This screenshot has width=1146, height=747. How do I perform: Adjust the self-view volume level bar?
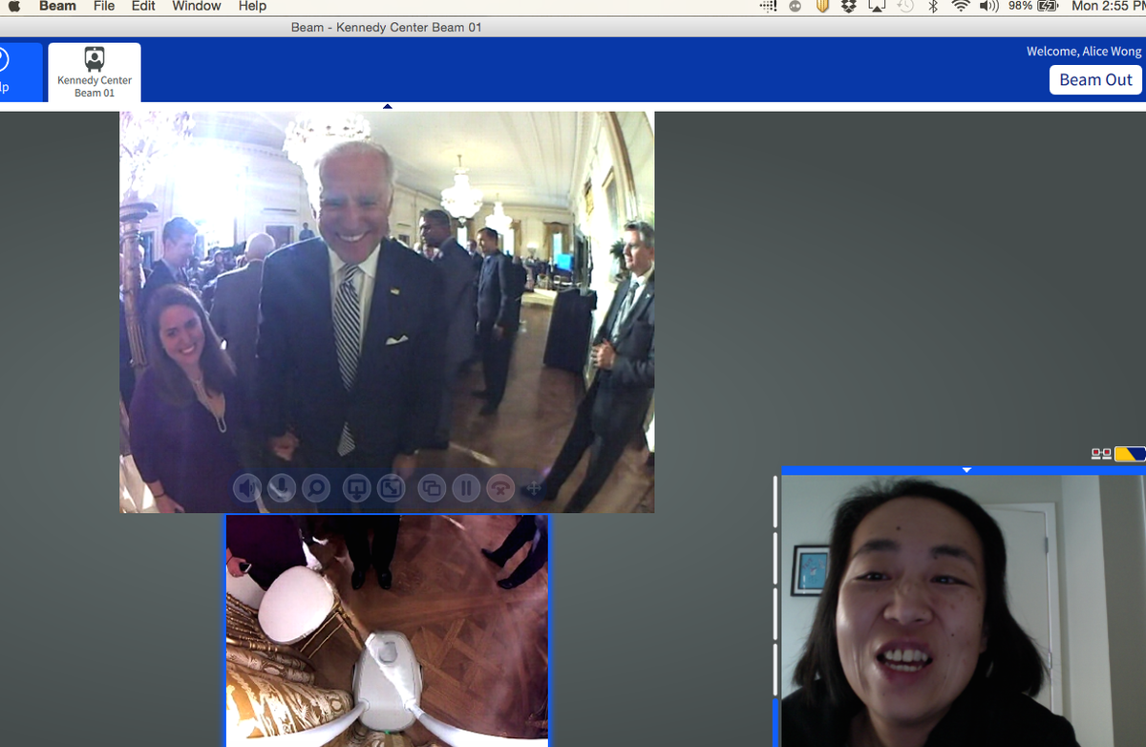coord(775,611)
